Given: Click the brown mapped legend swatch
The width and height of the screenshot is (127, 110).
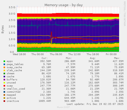Looking at the screenshot, I should coord(4,95).
